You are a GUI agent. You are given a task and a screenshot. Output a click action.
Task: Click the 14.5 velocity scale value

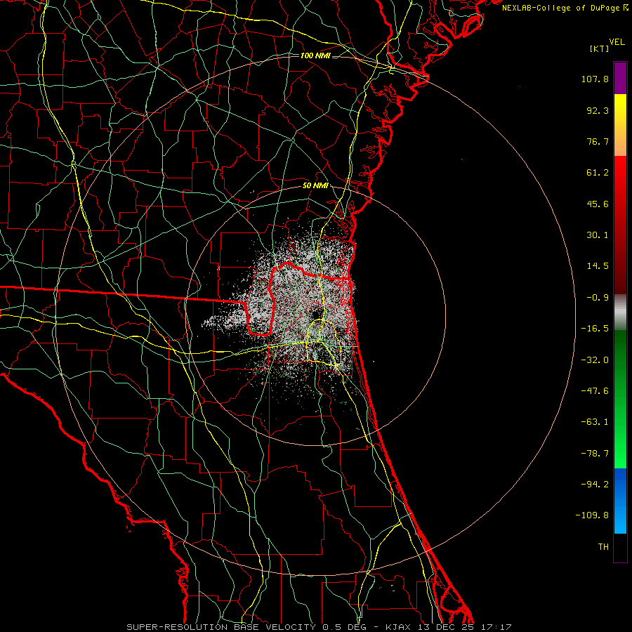(x=598, y=266)
